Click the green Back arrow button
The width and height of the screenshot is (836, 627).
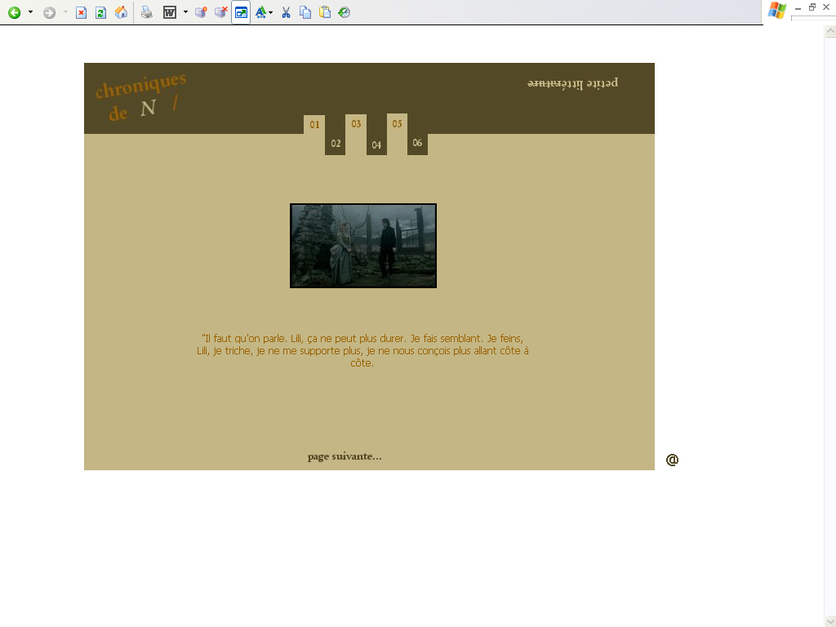click(x=15, y=12)
